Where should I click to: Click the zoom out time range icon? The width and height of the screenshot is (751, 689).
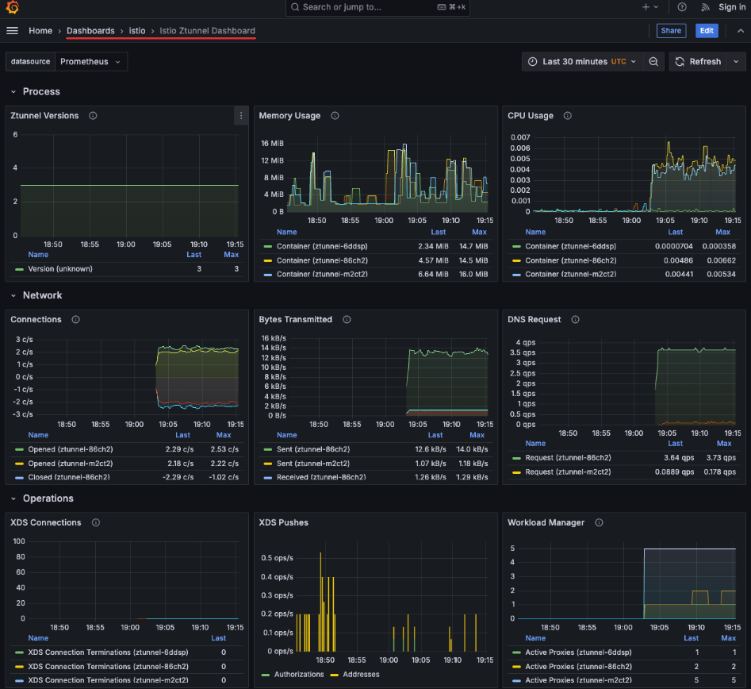click(x=653, y=62)
